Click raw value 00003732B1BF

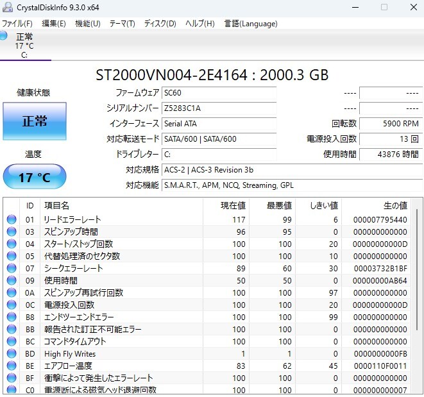coord(380,268)
